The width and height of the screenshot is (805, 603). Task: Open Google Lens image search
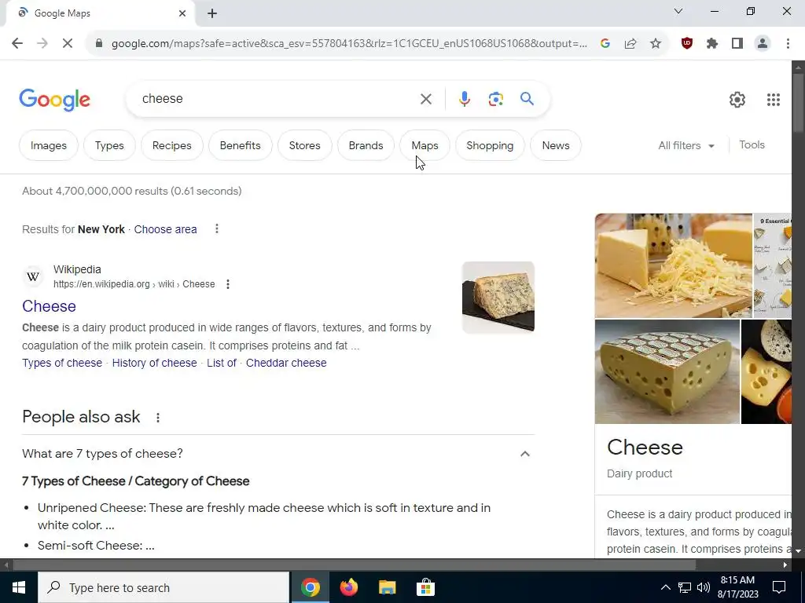(495, 99)
